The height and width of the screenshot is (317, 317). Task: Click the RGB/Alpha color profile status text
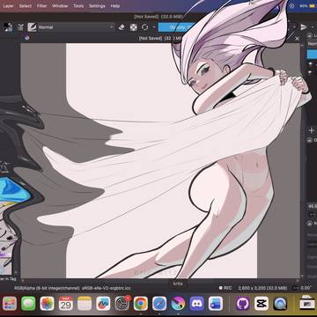[x=72, y=288]
